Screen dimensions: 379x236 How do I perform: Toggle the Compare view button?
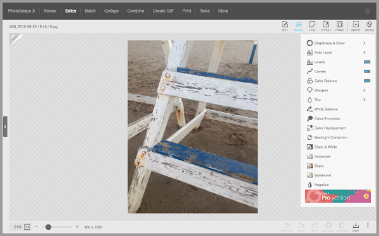[x=342, y=227]
